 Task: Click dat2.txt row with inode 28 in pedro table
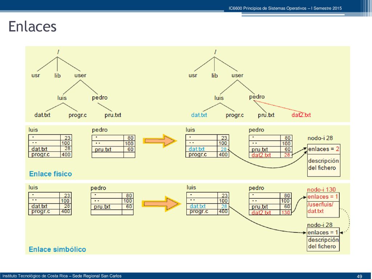tap(271, 155)
